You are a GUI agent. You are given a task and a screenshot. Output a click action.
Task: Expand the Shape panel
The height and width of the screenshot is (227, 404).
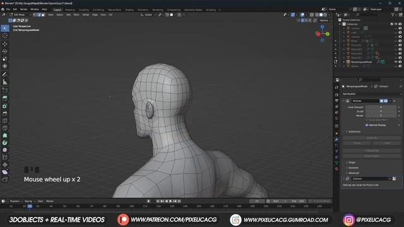click(x=352, y=163)
